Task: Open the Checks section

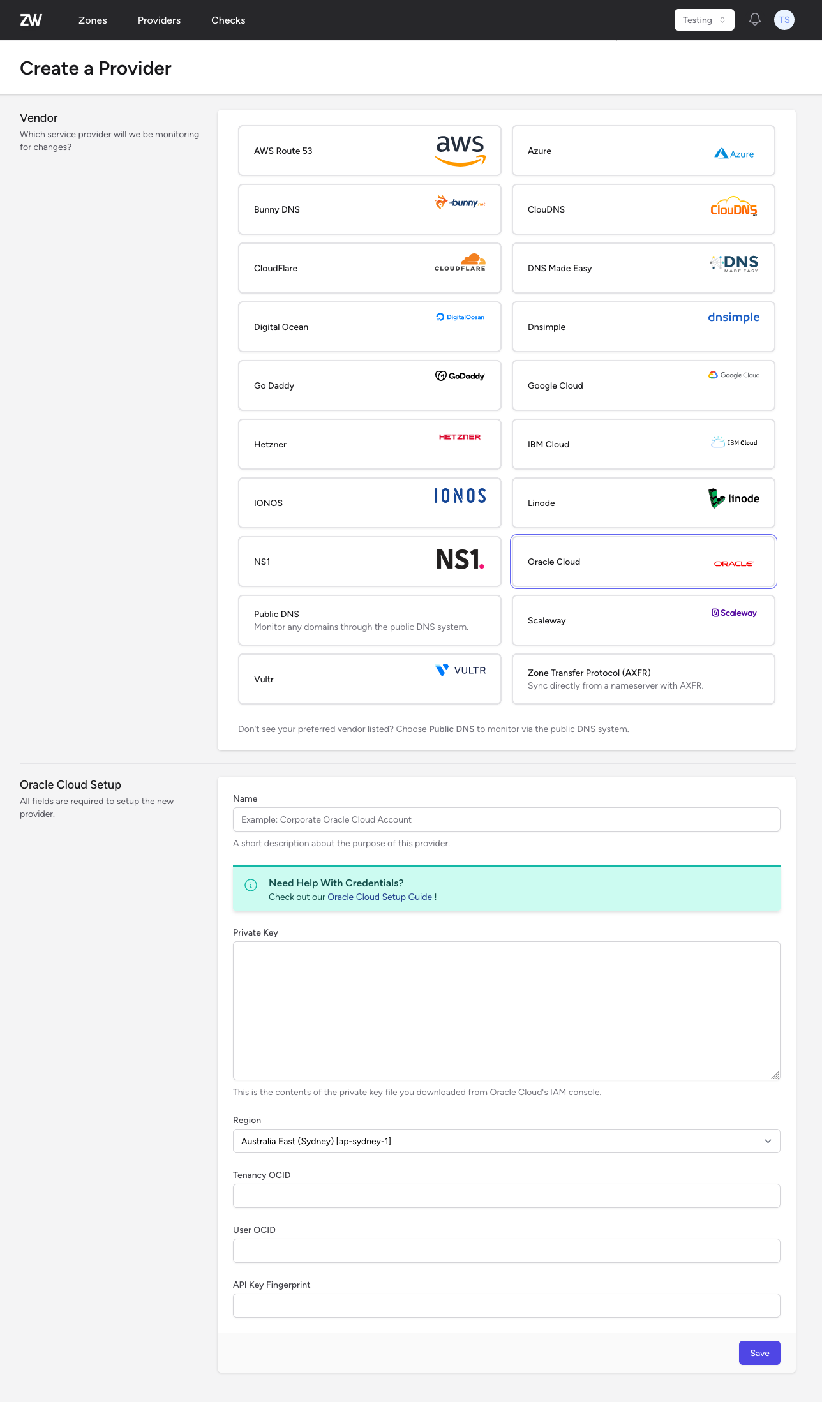Action: pyautogui.click(x=228, y=20)
